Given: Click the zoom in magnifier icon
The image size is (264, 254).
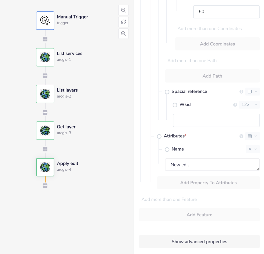Looking at the screenshot, I should click(123, 10).
